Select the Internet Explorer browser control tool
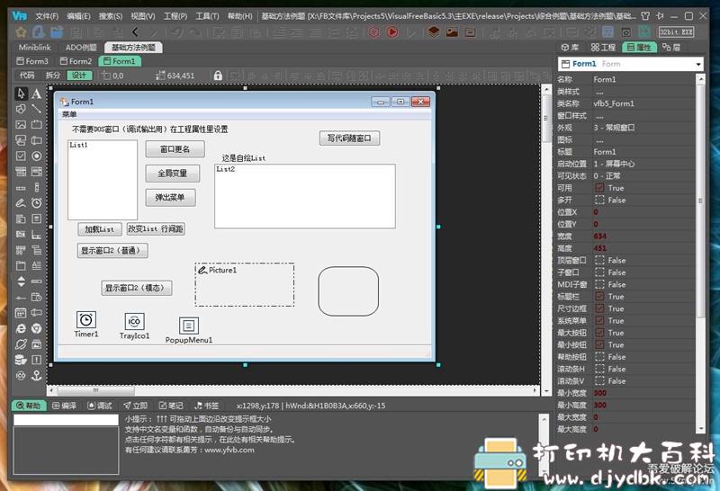 coord(21,328)
